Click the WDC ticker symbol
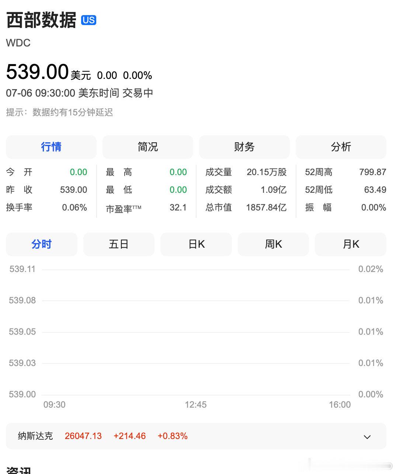Screen dimensions: 396x474 (18, 43)
